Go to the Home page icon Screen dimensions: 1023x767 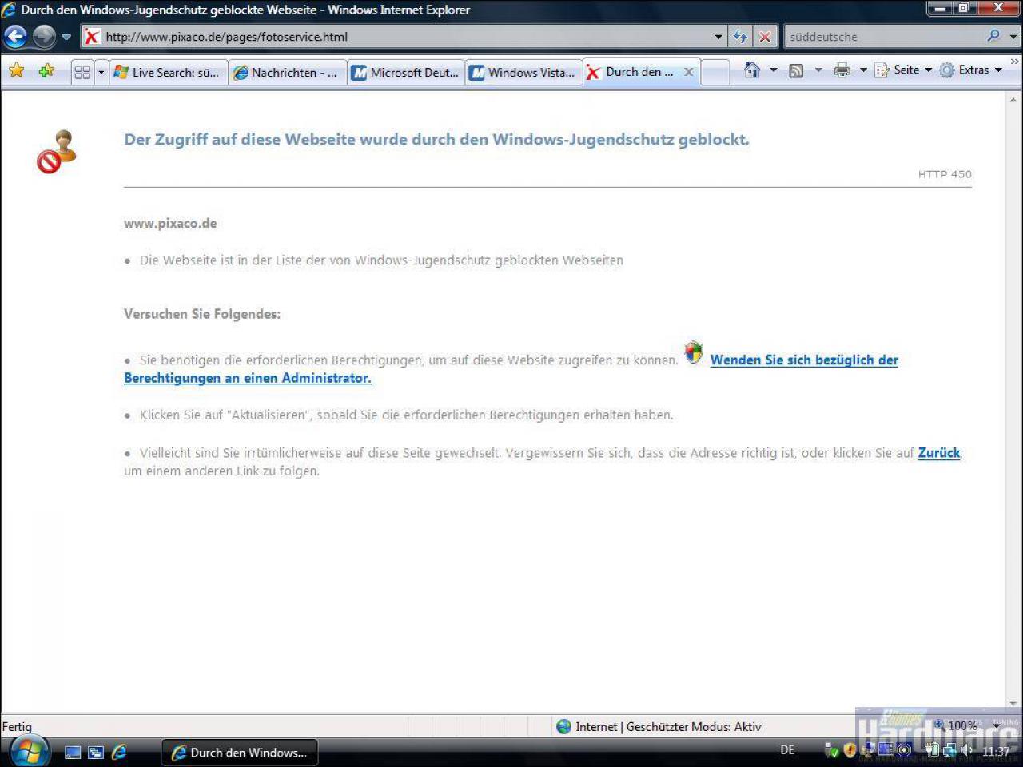(x=752, y=70)
